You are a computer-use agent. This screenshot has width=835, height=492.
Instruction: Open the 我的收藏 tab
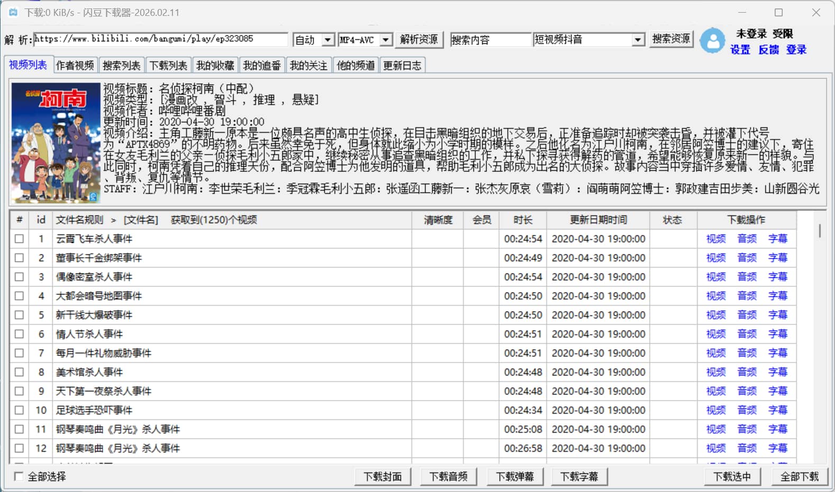[215, 66]
